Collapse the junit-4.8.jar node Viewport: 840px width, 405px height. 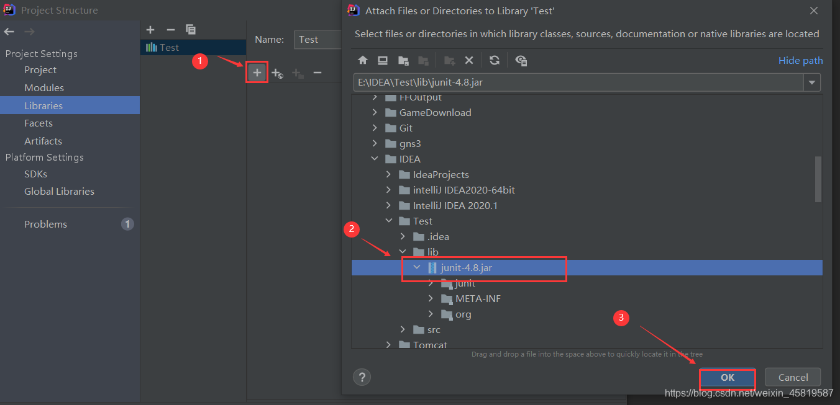[x=417, y=267]
